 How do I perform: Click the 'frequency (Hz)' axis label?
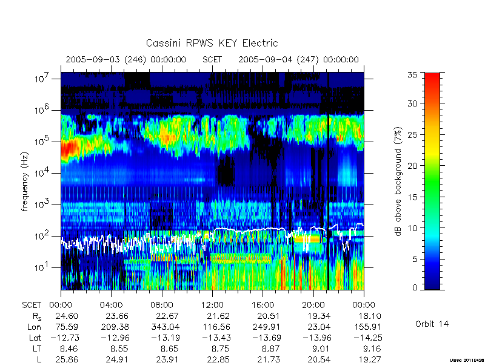(x=25, y=181)
